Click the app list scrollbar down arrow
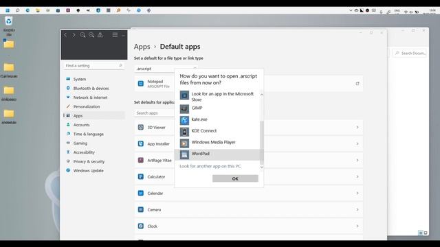This screenshot has height=247, width=440. point(262,167)
